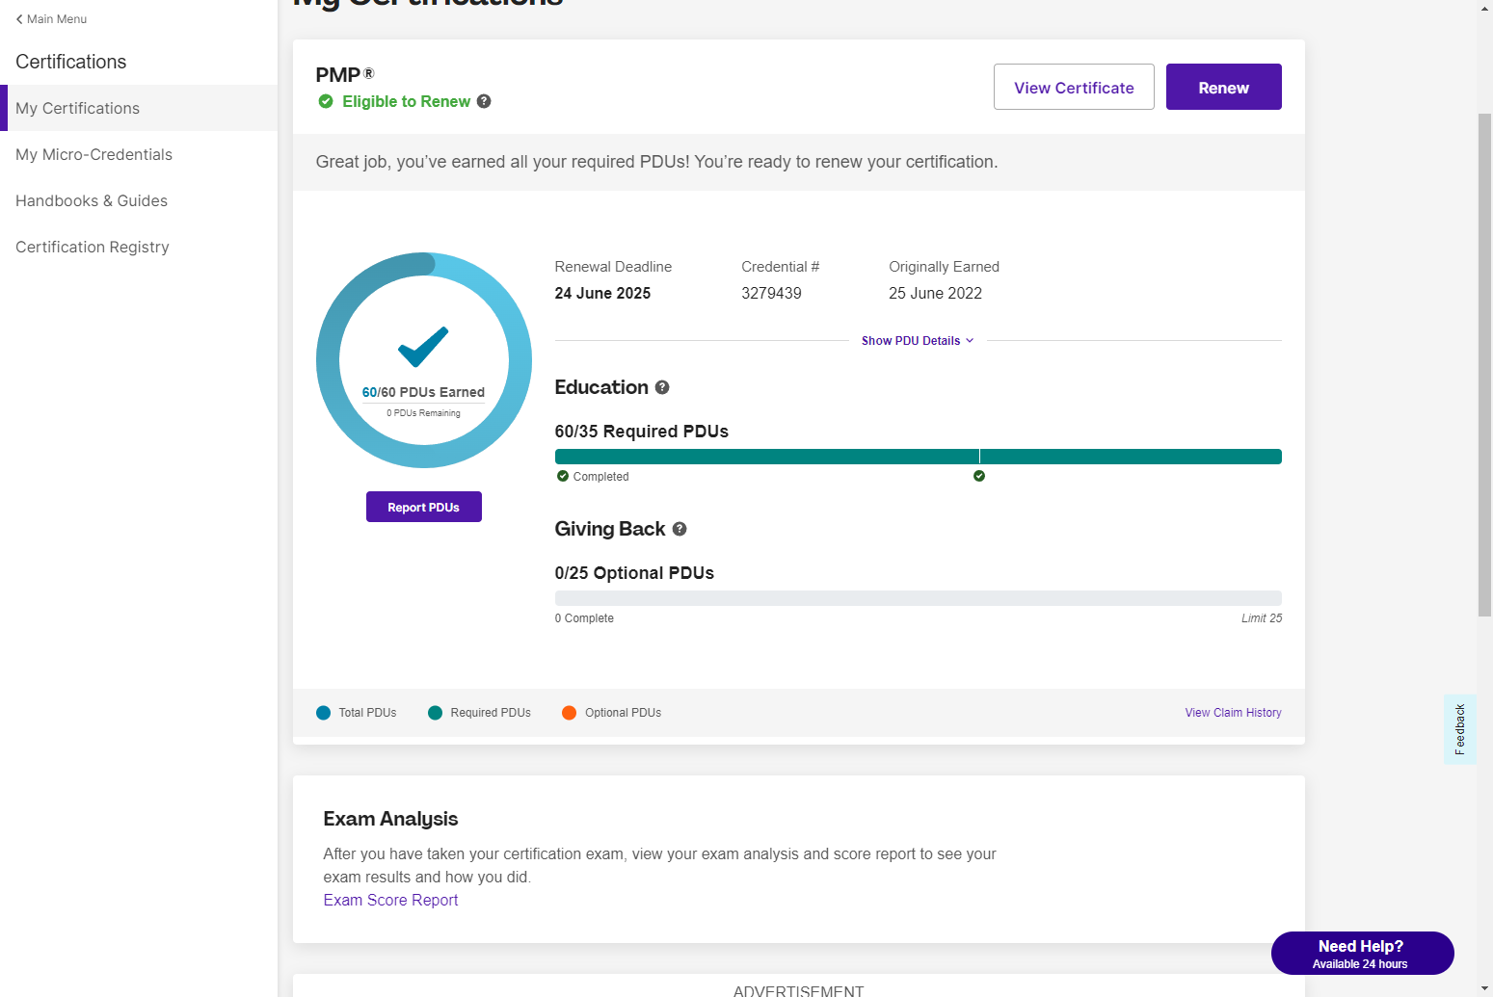
Task: Go to Handbooks & Guides
Action: (92, 200)
